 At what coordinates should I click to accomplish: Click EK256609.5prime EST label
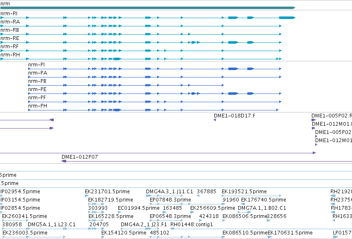coord(213,208)
